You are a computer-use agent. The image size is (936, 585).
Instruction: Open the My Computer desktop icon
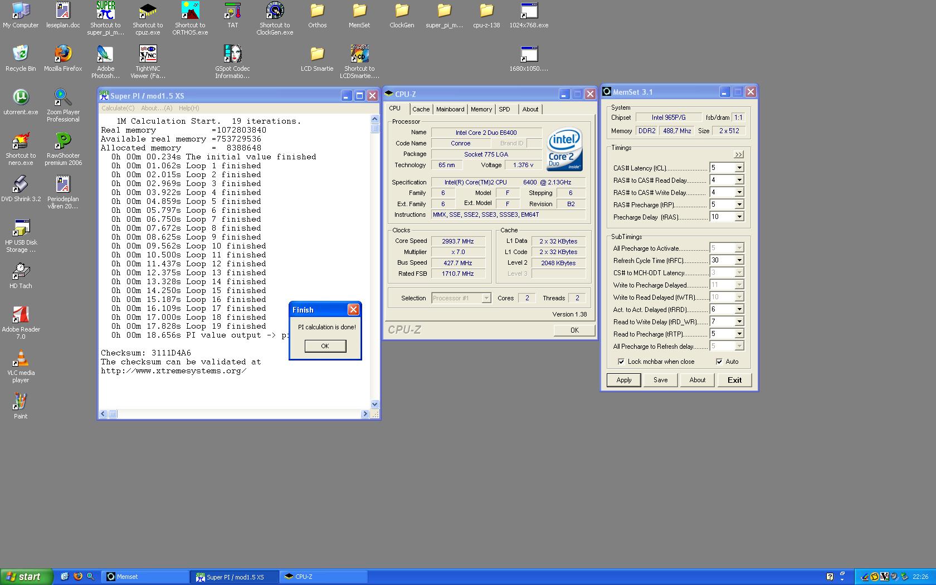21,15
